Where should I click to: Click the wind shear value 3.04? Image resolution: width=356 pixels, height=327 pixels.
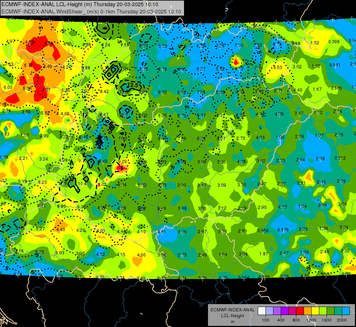(343, 204)
